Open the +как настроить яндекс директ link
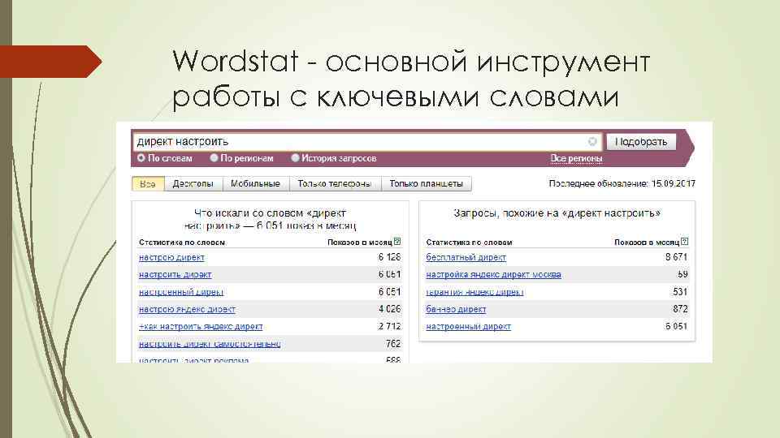This screenshot has height=438, width=780. click(x=201, y=327)
